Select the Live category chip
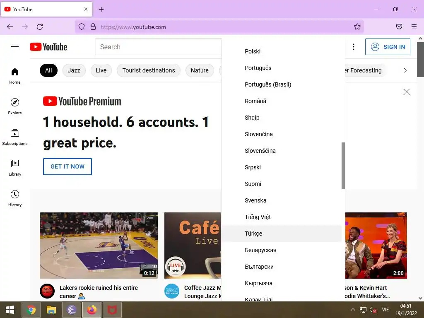The image size is (424, 318). coord(101,70)
